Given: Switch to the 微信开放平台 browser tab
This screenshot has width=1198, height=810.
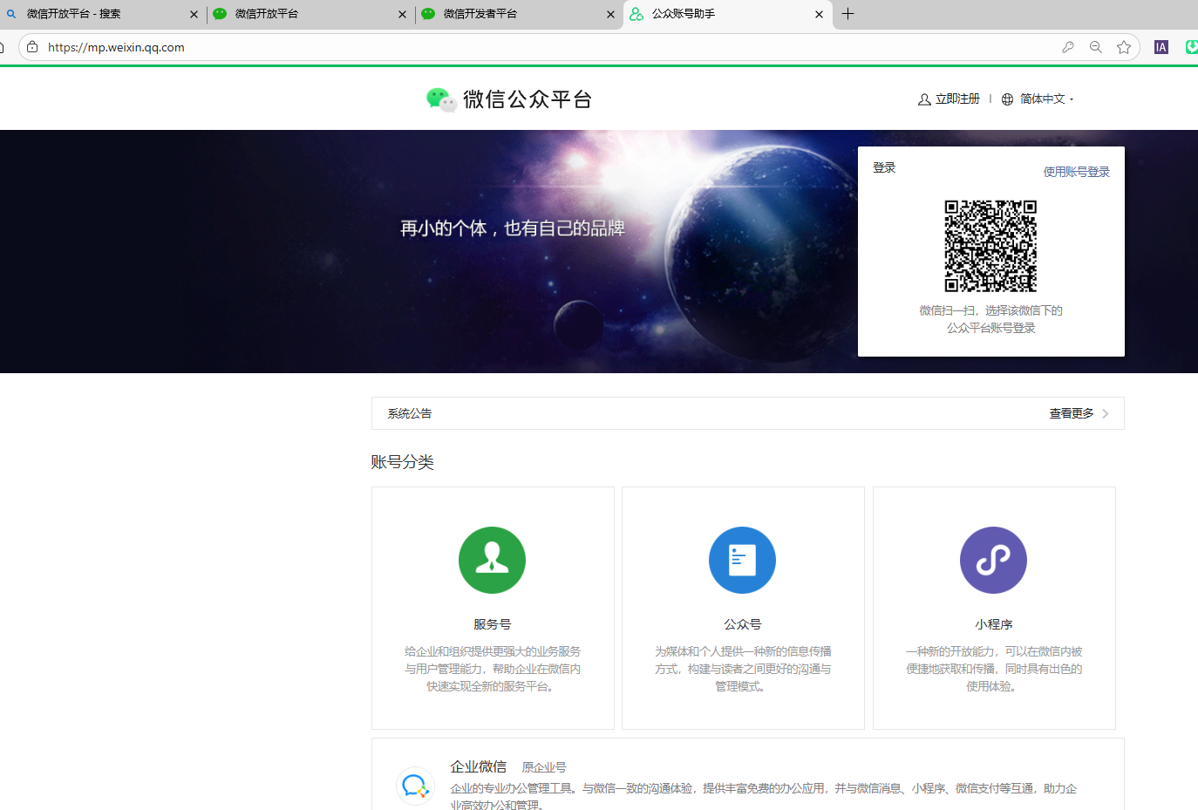Looking at the screenshot, I should point(310,14).
